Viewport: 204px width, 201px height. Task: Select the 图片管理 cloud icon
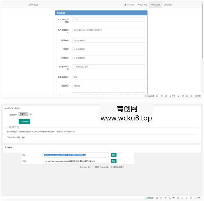click(x=138, y=5)
